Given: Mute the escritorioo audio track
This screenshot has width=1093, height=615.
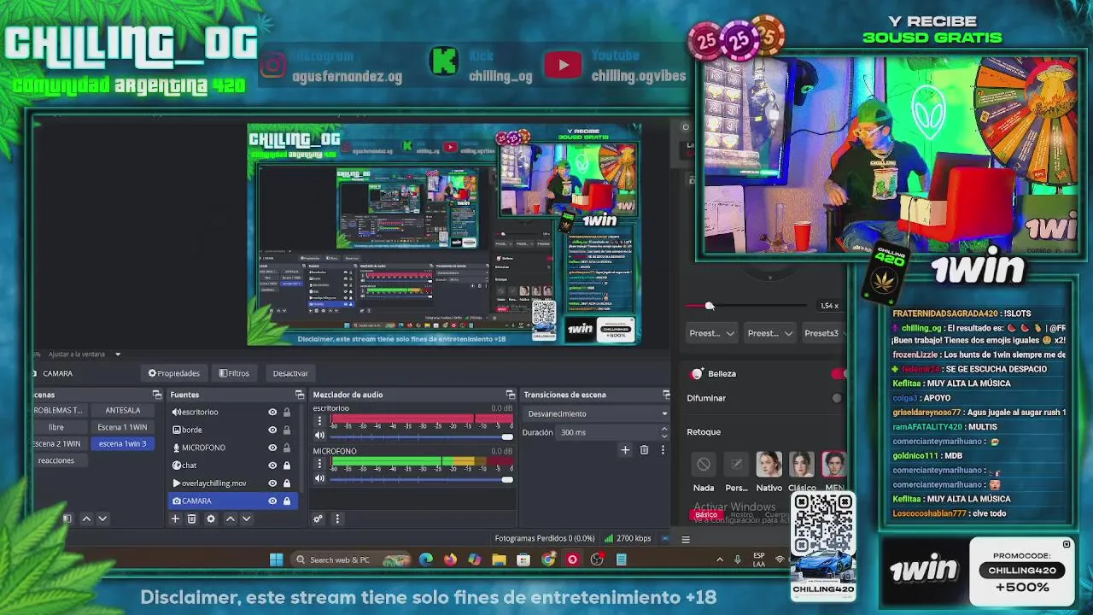Looking at the screenshot, I should click(320, 436).
